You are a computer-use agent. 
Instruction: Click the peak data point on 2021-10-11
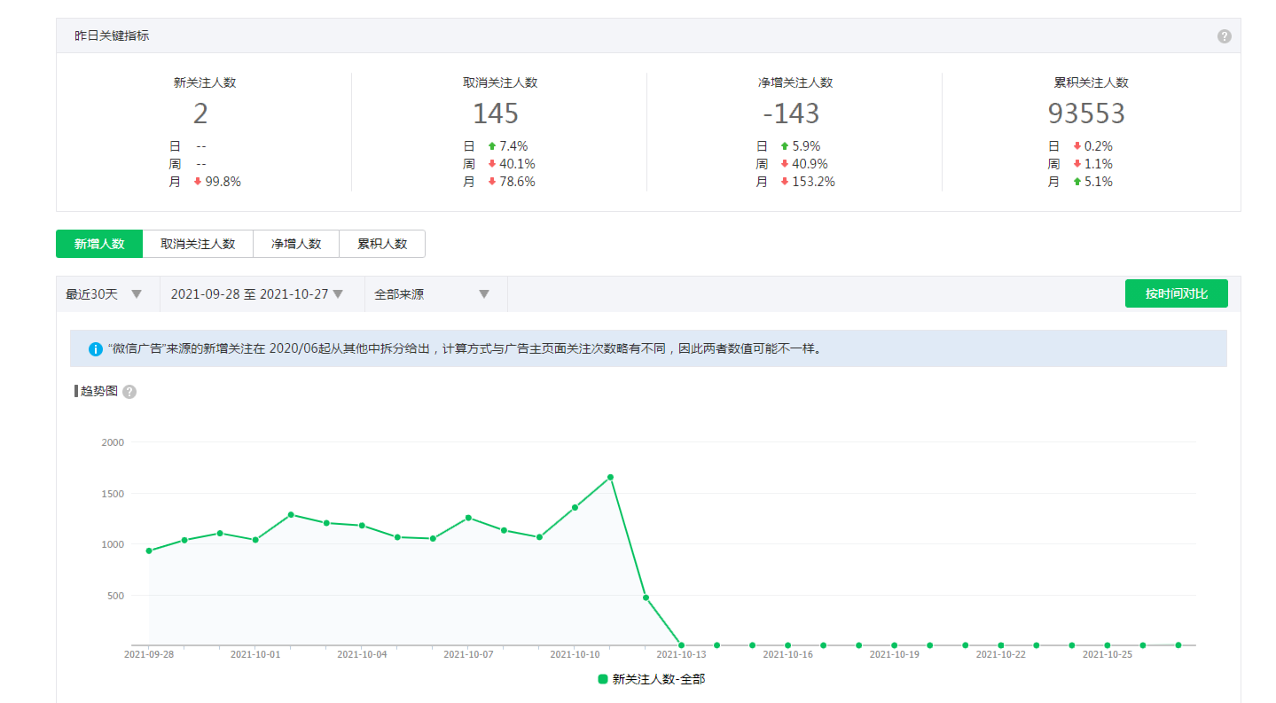point(610,477)
